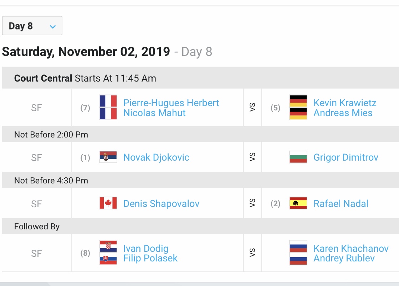
Task: Click the Croatian flag beside Ivan Dodig
Action: 108,246
